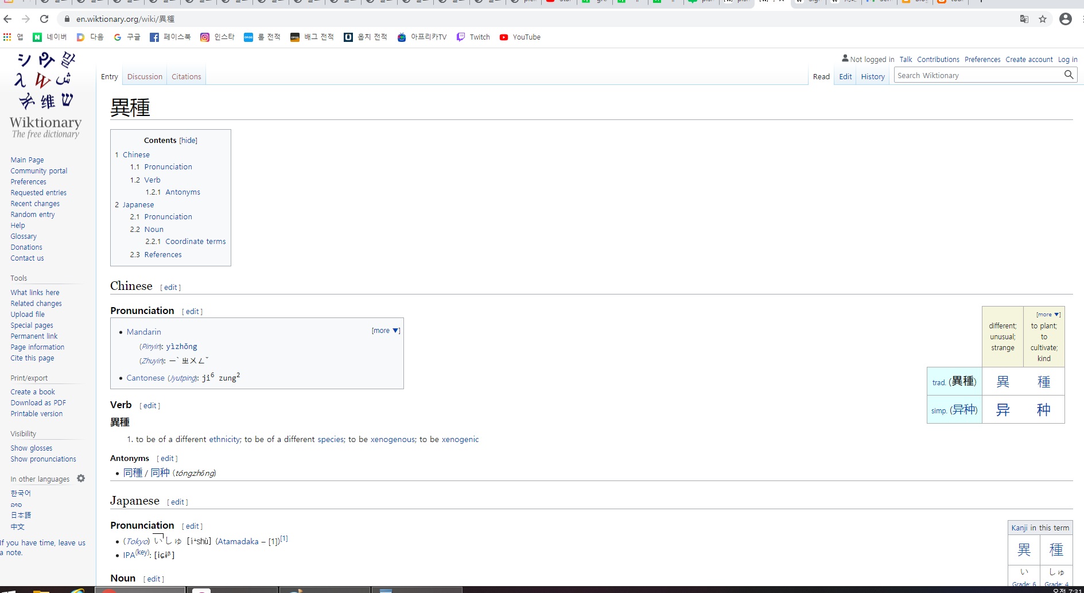
Task: Select the Read tab
Action: [x=821, y=76]
